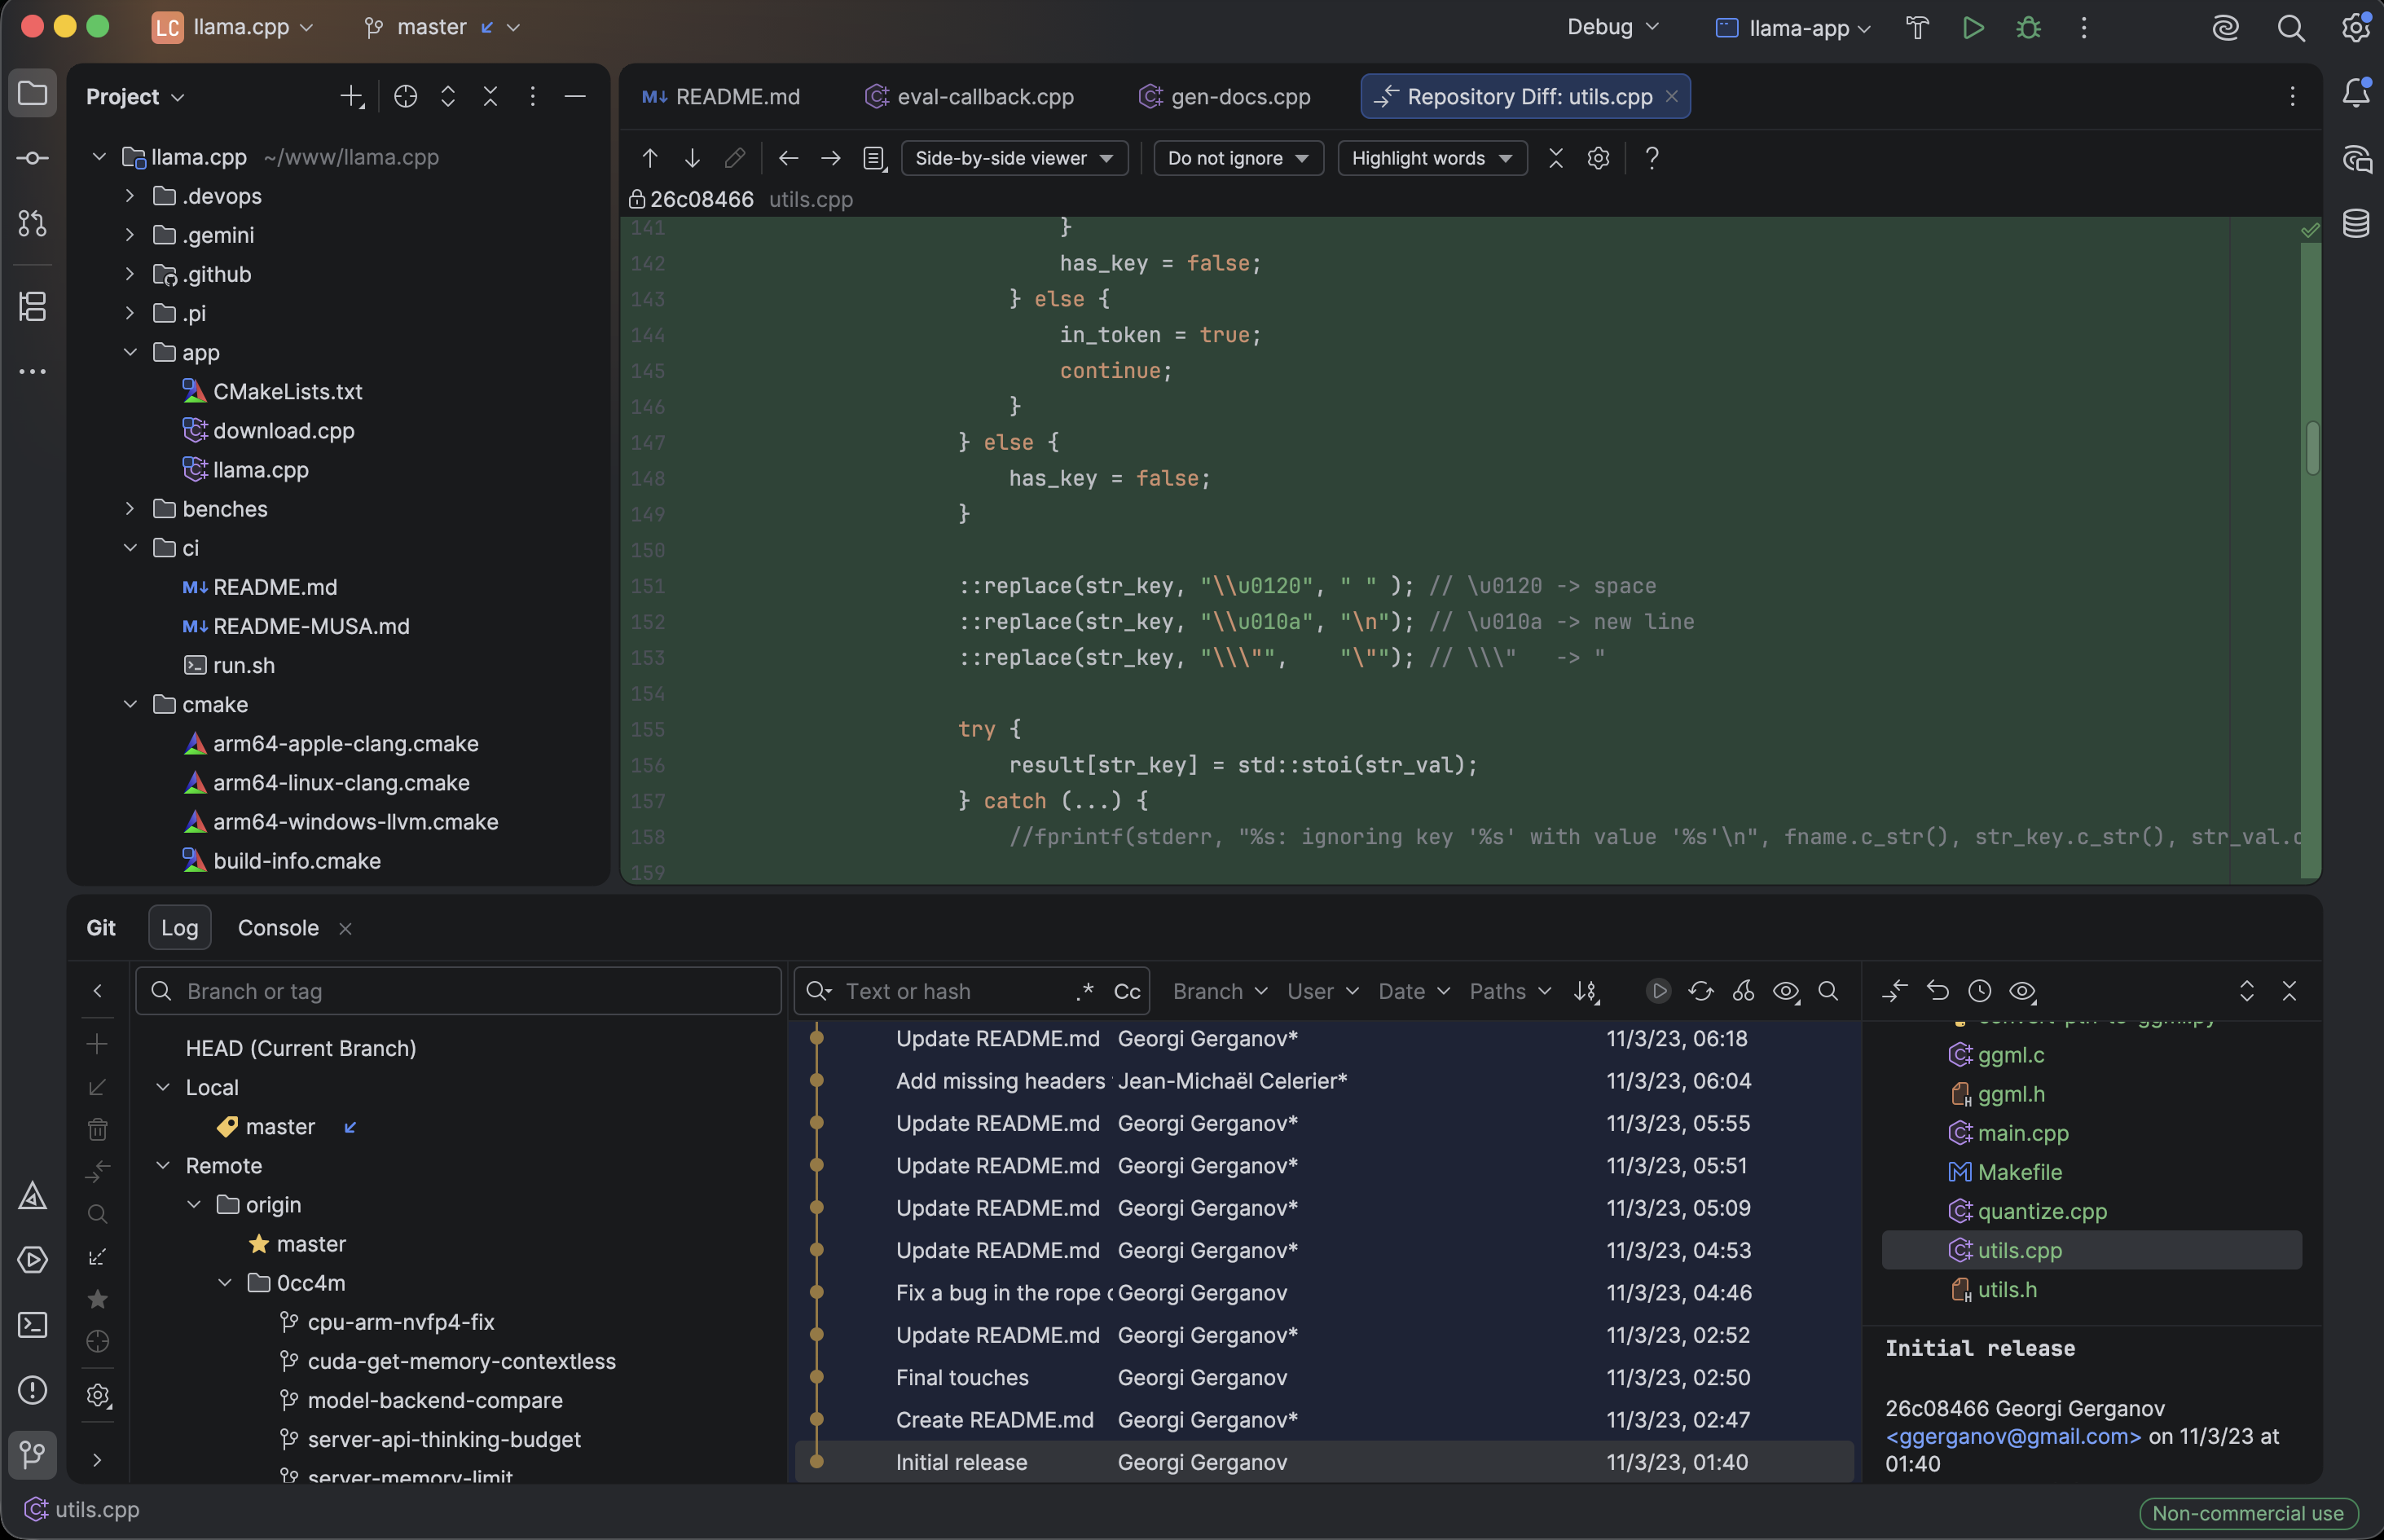Viewport: 2384px width, 1540px height.
Task: Select the Initial release commit row
Action: pos(1324,1462)
